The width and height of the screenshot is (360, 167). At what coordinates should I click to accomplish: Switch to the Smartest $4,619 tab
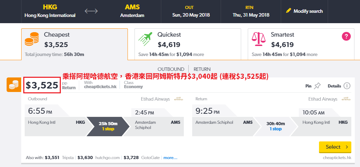pyautogui.click(x=301, y=44)
